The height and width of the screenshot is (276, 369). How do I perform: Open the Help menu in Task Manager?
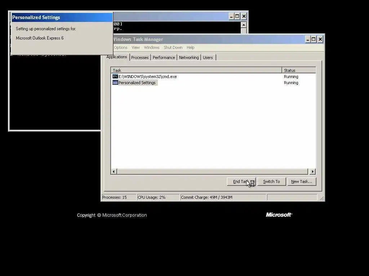(x=190, y=47)
